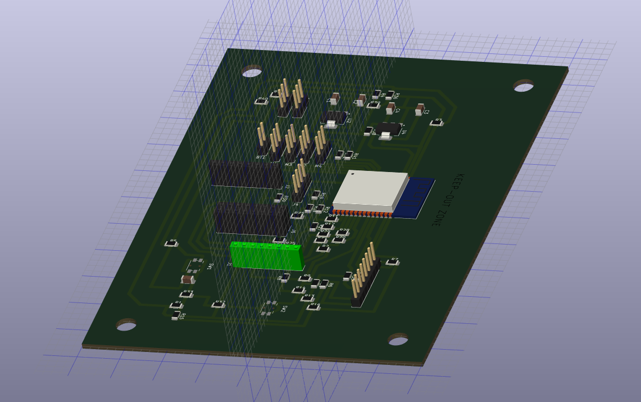Click resistor R1
The height and width of the screenshot is (402, 641).
point(176,305)
